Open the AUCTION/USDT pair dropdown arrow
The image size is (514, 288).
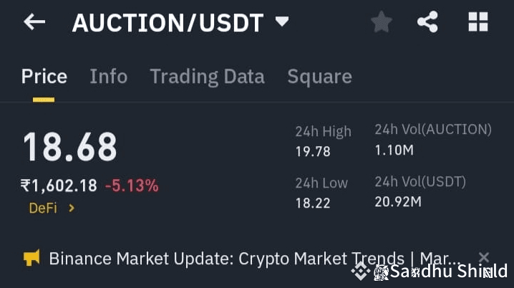282,22
